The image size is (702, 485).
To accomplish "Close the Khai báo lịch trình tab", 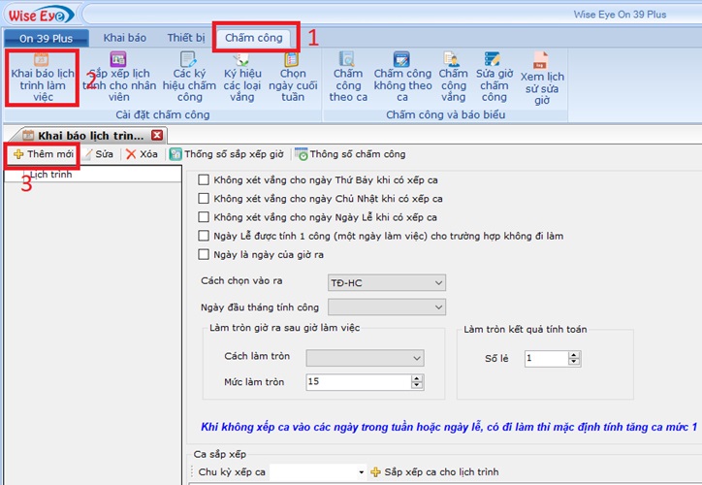I will click(157, 135).
